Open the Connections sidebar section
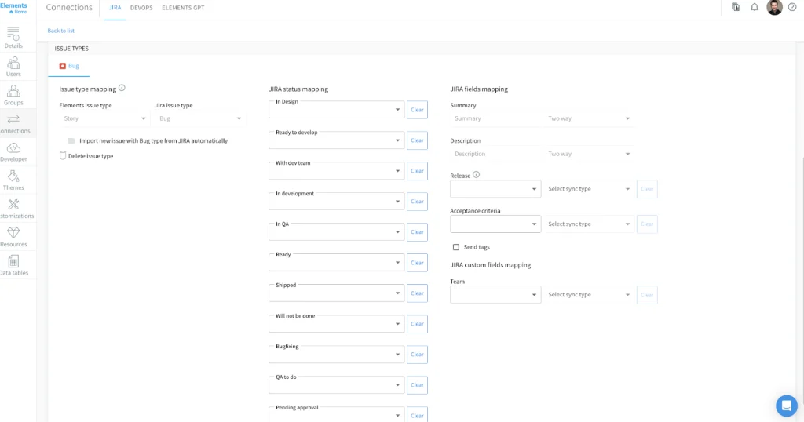The height and width of the screenshot is (422, 804). pos(14,123)
